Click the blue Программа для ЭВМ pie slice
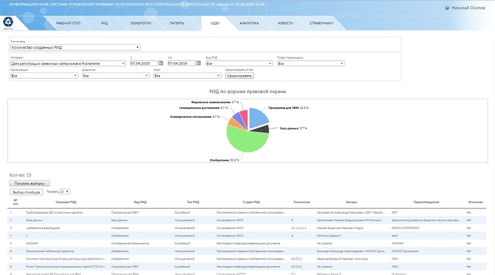This screenshot has width=495, height=275. (x=258, y=117)
